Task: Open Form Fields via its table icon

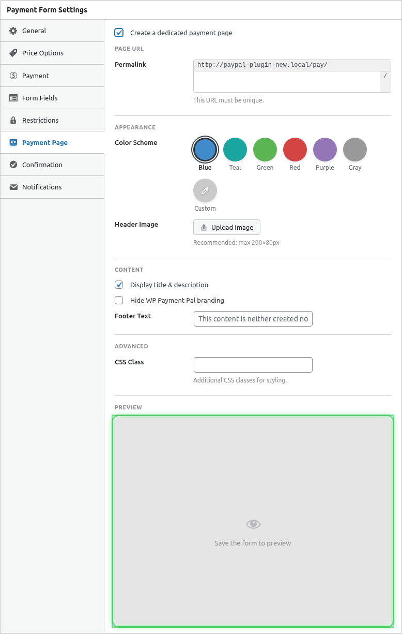Action: tap(14, 98)
